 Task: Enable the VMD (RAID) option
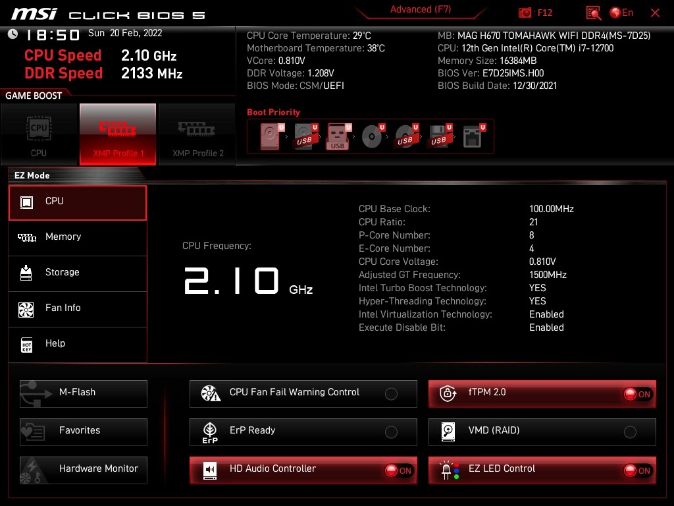pos(630,432)
